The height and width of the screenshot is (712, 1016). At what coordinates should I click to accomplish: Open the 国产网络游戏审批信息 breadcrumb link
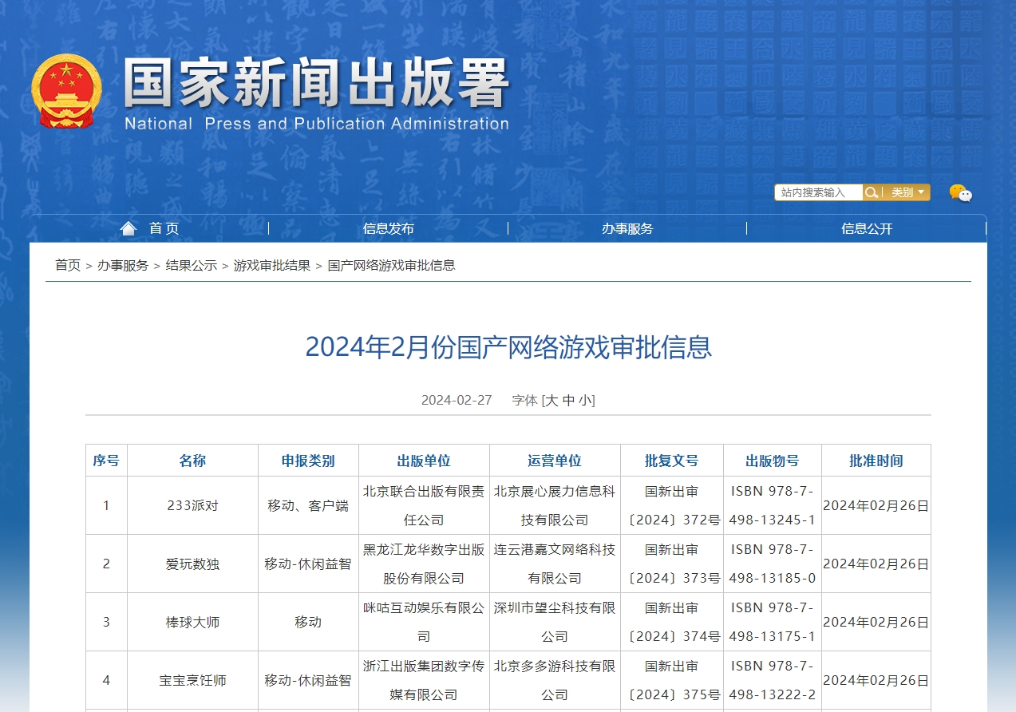(x=391, y=266)
